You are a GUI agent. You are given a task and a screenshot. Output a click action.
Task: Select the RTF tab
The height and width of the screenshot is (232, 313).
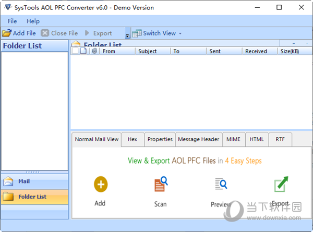[x=280, y=139]
